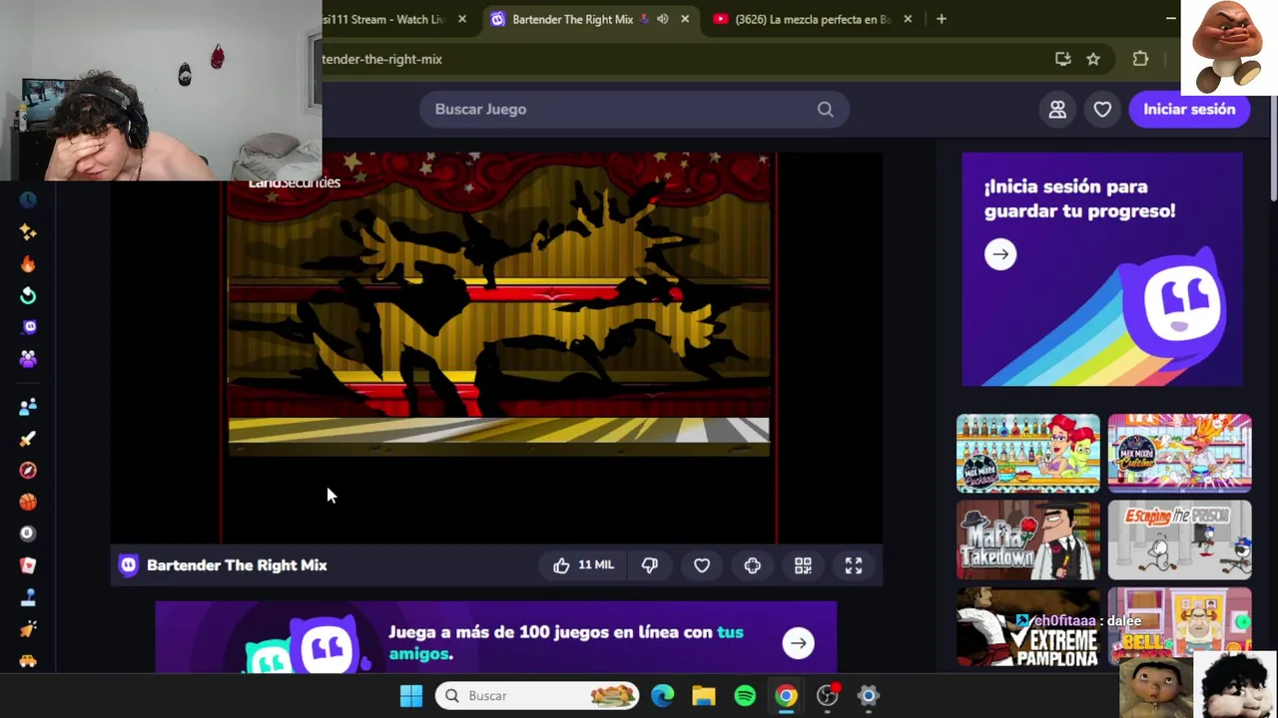The width and height of the screenshot is (1278, 718).
Task: Open Chrome extensions puzzle icon
Action: [x=1140, y=59]
